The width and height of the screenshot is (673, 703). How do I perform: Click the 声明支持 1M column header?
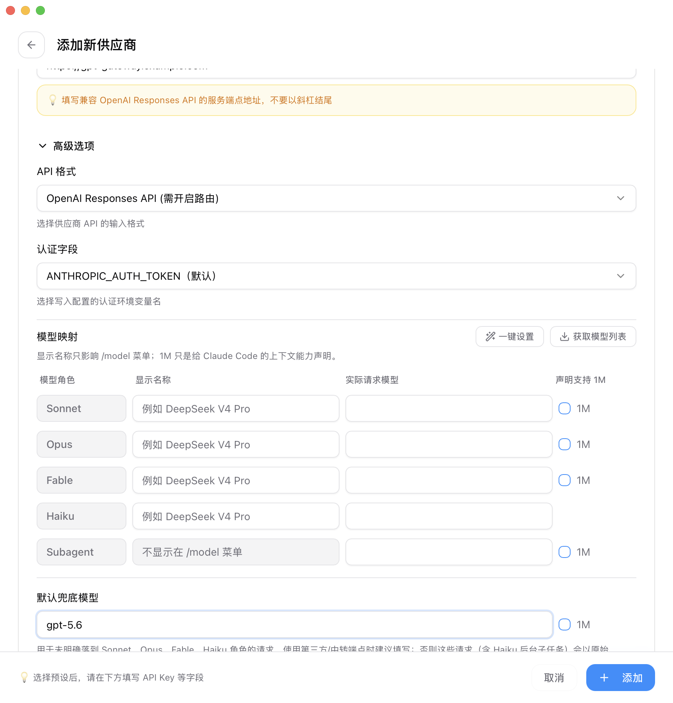pos(580,380)
